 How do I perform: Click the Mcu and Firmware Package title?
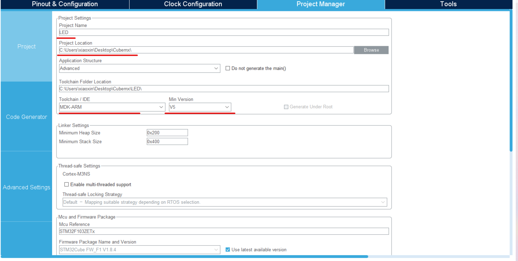(87, 217)
